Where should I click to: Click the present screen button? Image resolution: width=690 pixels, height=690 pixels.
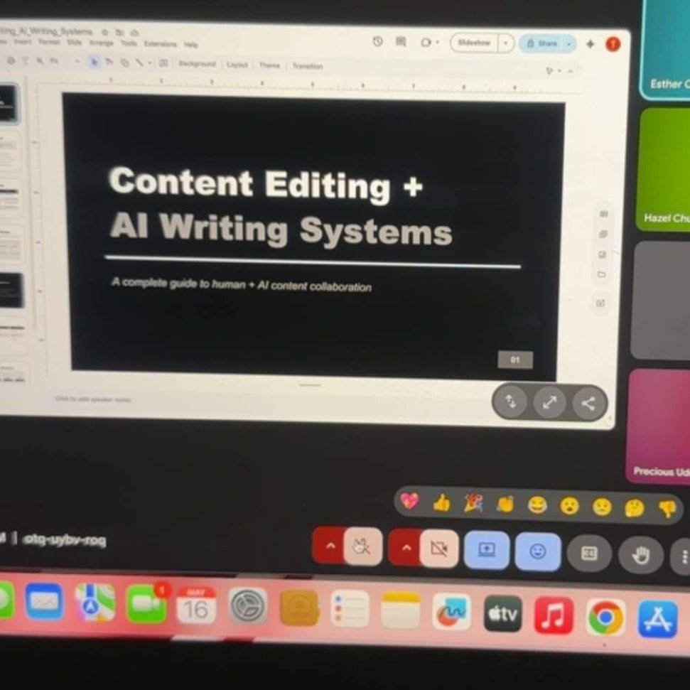487,549
